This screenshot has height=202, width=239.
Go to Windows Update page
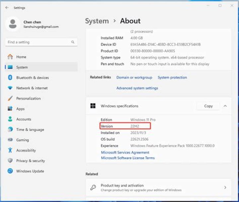coord(41,171)
